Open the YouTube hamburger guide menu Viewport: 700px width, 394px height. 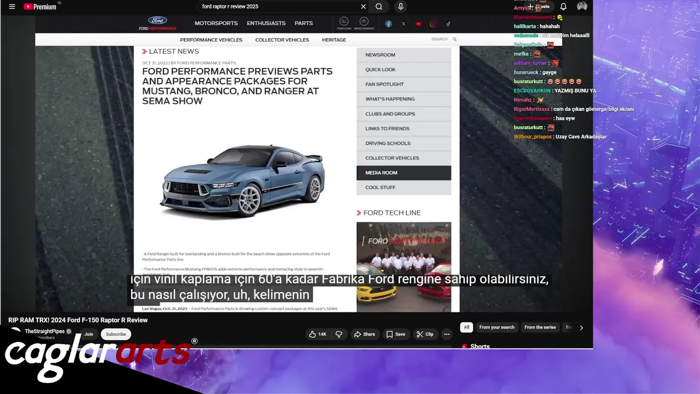(x=12, y=7)
